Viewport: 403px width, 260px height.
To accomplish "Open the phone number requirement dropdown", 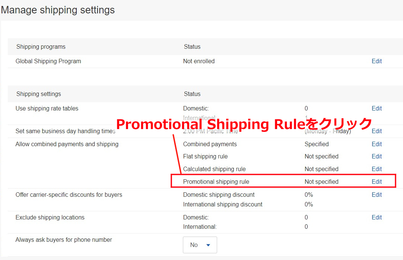I will click(200, 245).
